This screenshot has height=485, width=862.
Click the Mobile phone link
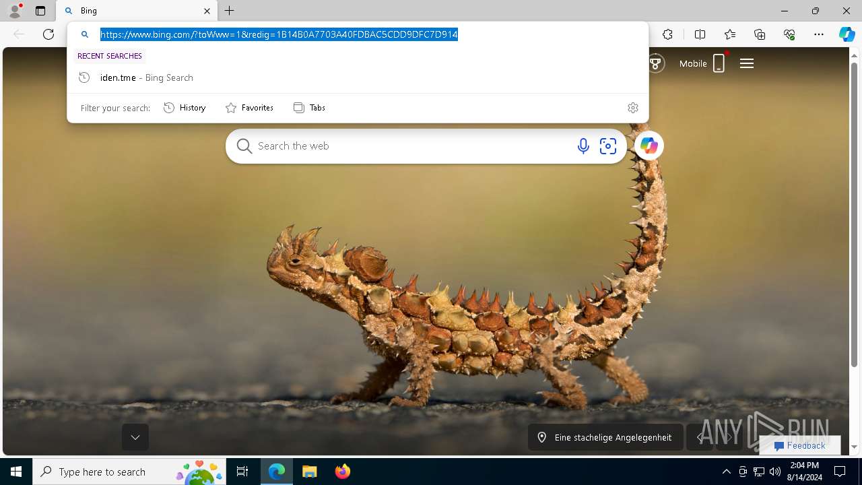click(702, 63)
